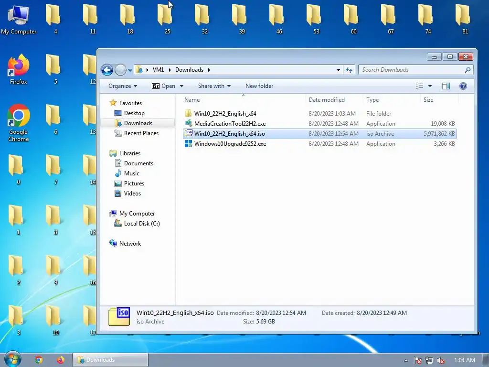Select desktop folder named 4
Screen dimensions: 489x367
coord(55,19)
